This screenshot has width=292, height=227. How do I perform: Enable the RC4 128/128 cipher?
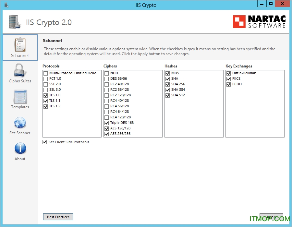pyautogui.click(x=106, y=117)
